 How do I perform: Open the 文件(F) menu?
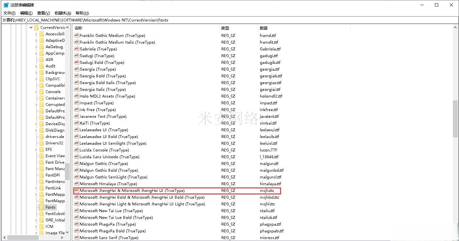click(x=9, y=13)
